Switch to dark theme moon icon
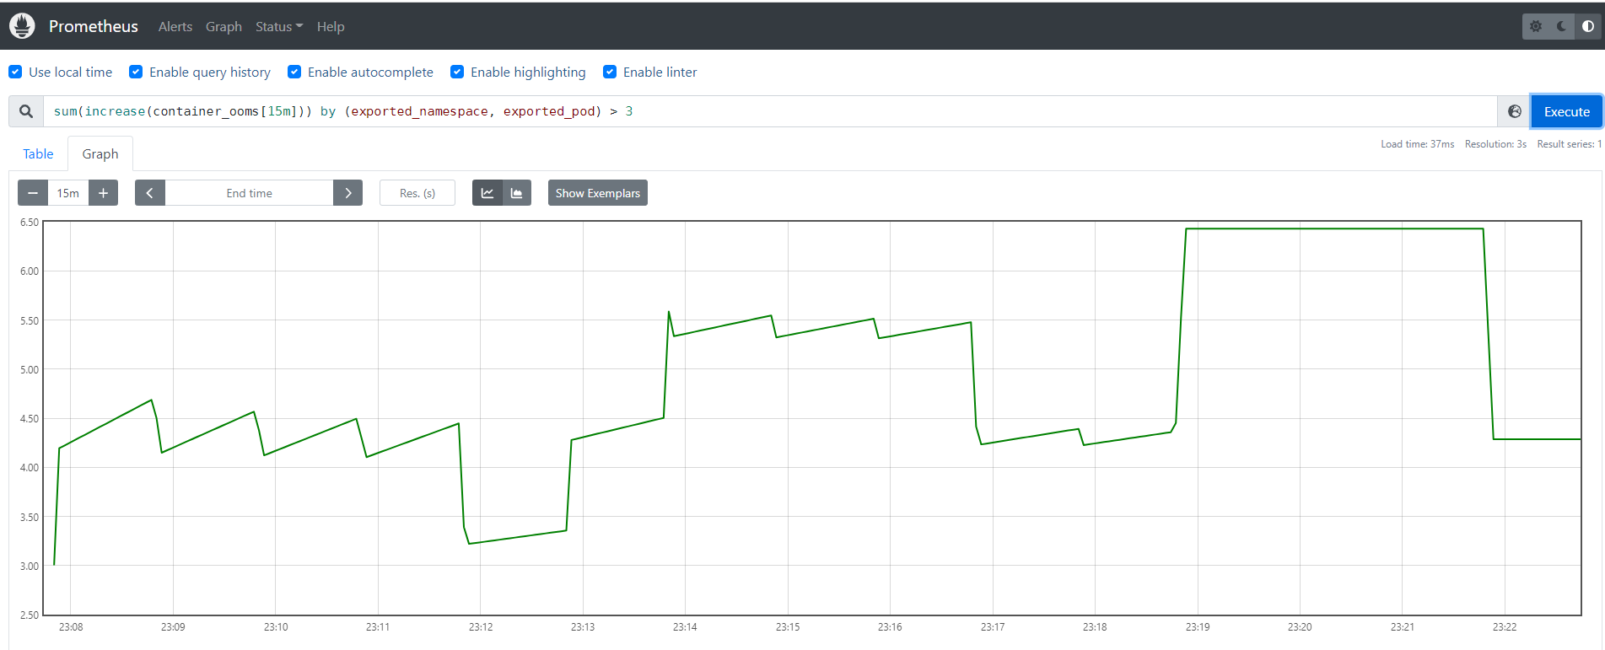This screenshot has height=650, width=1605. tap(1561, 26)
